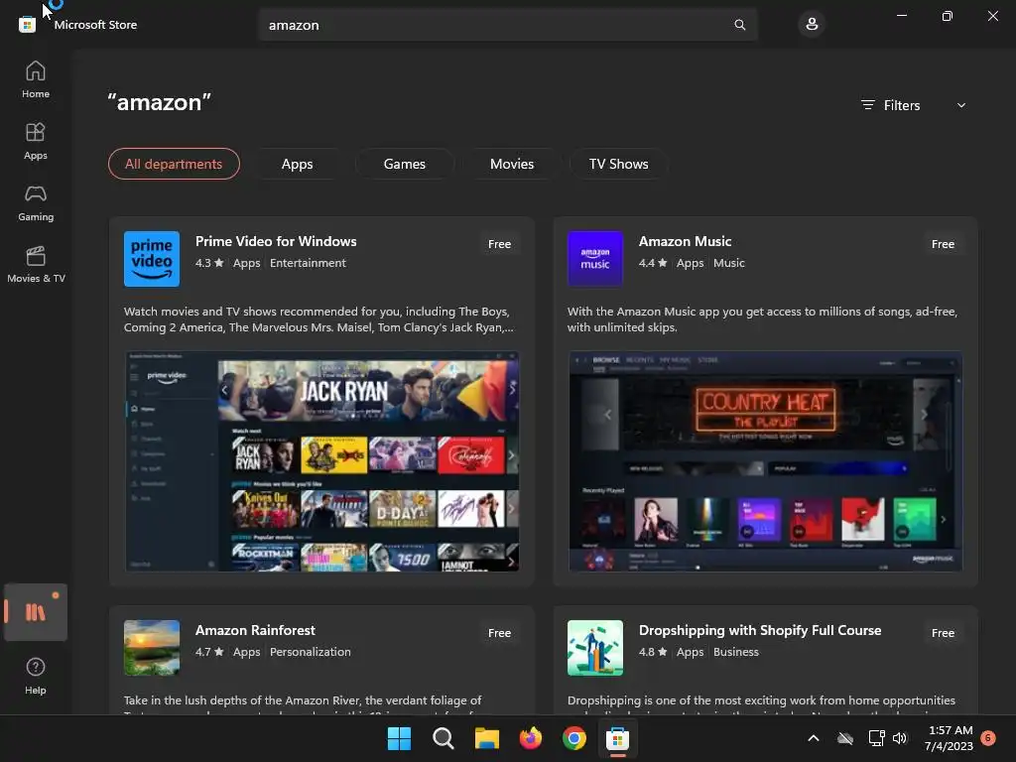Viewport: 1016px width, 762px height.
Task: Open the Amazon Rainforest title
Action: [255, 630]
